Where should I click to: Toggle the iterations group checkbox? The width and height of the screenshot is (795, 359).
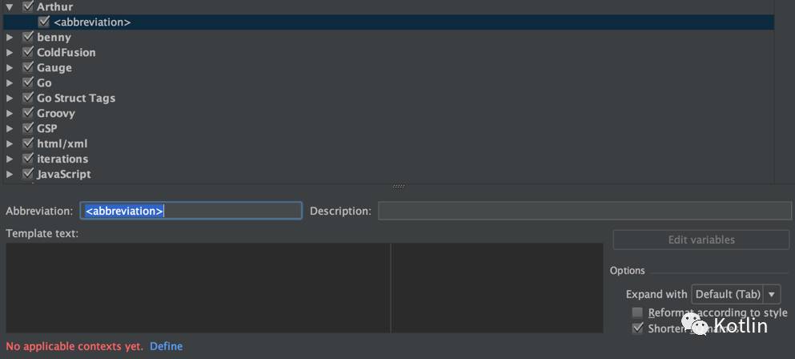click(x=28, y=159)
